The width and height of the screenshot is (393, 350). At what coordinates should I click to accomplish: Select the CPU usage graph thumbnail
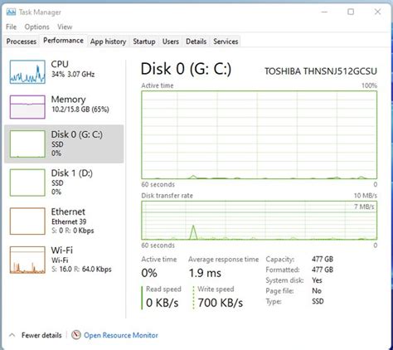[x=27, y=72]
